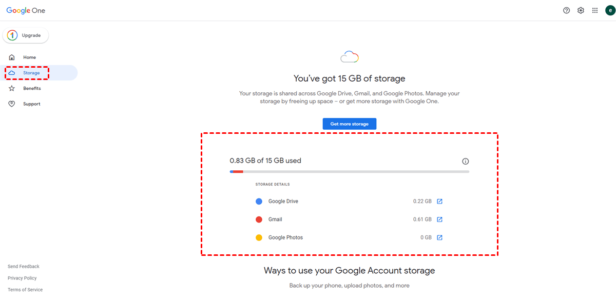Click the cloud icon above the heading

pos(349,57)
